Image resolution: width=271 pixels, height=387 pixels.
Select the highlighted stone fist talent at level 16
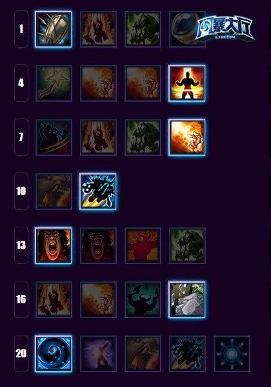(x=187, y=299)
